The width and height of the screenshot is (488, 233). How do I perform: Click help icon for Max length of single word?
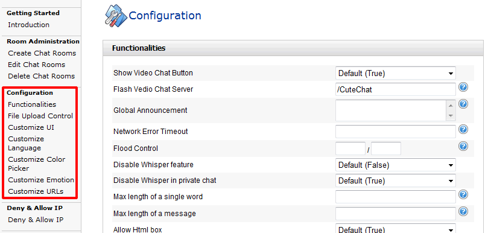tap(463, 195)
